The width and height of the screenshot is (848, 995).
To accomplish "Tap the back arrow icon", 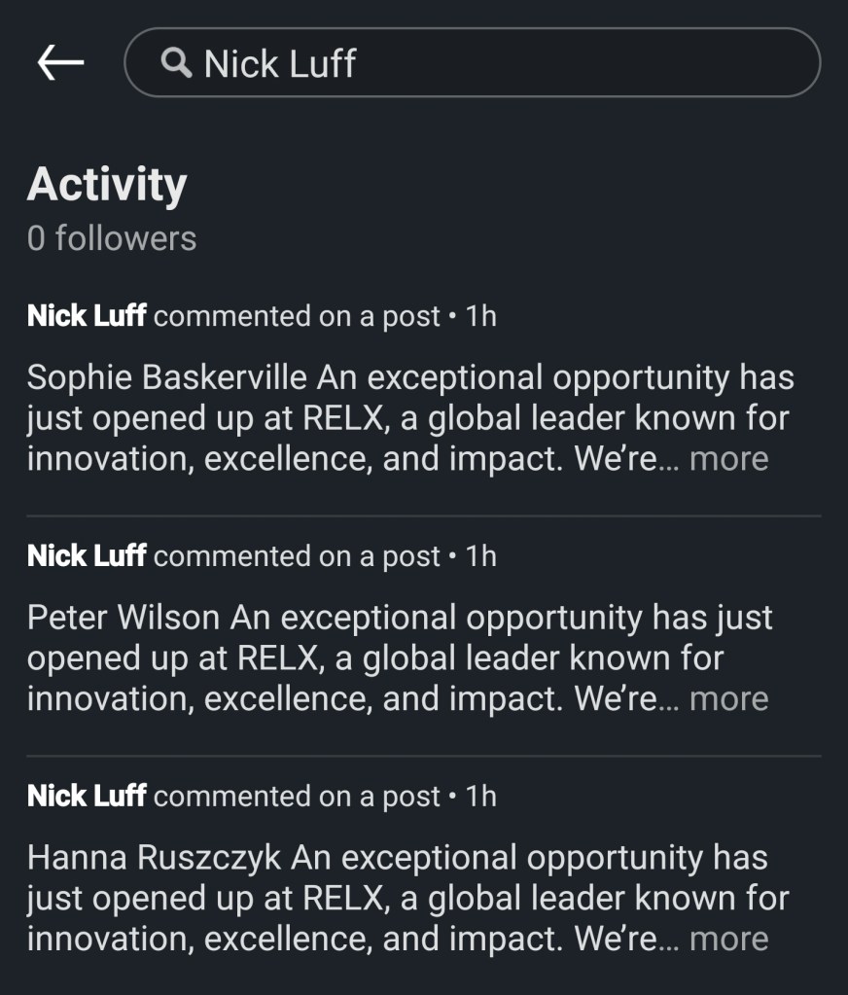I will pyautogui.click(x=60, y=62).
